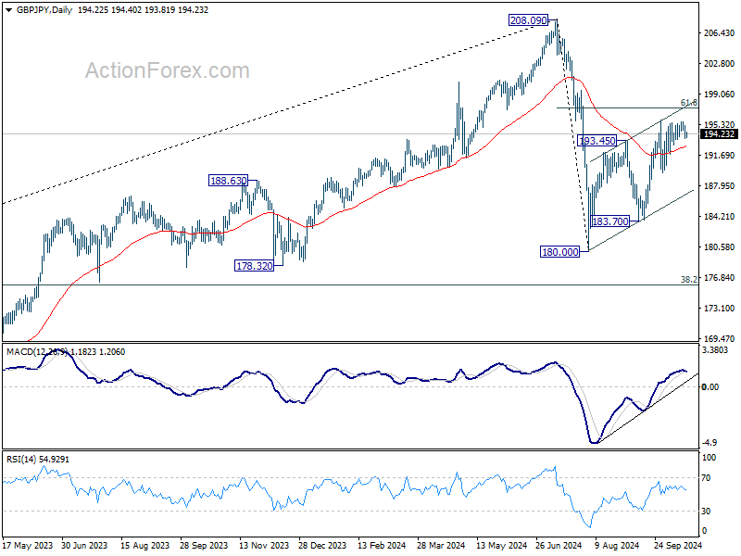Select the 24 Sep 2024 date label
The image size is (741, 556).
point(678,545)
